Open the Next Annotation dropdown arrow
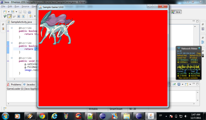The height and width of the screenshot is (120, 206). point(35,16)
